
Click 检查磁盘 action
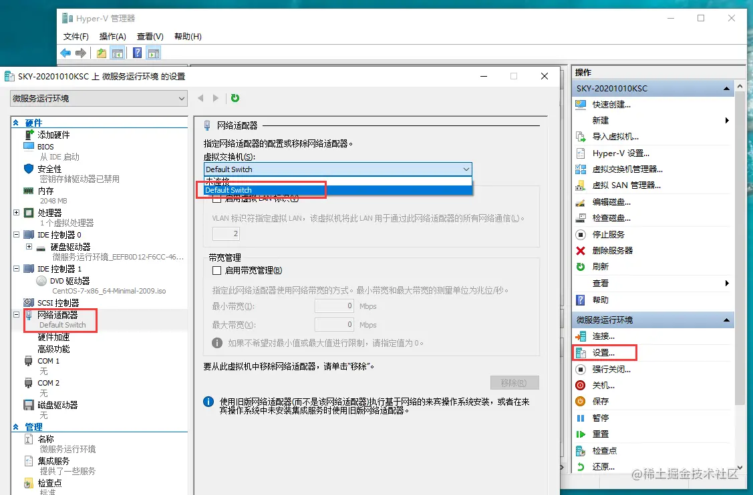[x=611, y=218]
